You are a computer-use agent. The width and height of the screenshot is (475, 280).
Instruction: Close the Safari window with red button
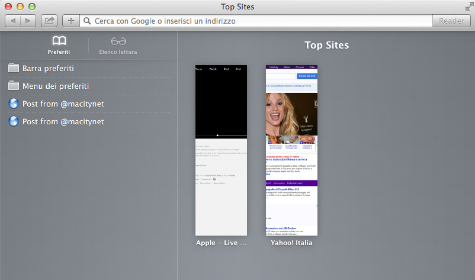8,7
